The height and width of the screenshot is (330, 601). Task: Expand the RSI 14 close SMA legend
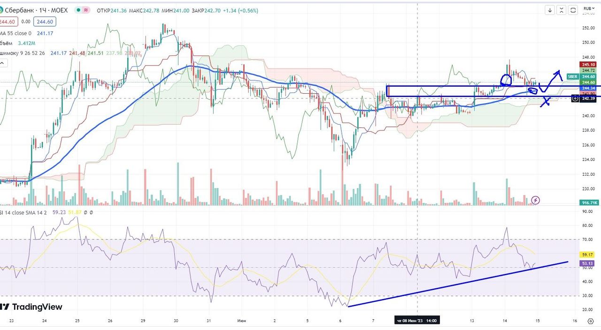click(26, 212)
